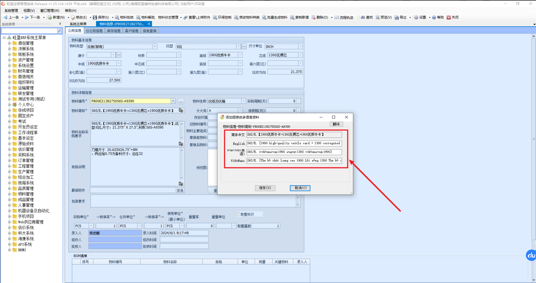Open 查看\上传附件 attachment tool
The width and height of the screenshot is (536, 283).
tap(197, 17)
